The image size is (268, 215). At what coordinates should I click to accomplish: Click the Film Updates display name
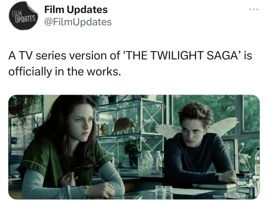pyautogui.click(x=76, y=9)
